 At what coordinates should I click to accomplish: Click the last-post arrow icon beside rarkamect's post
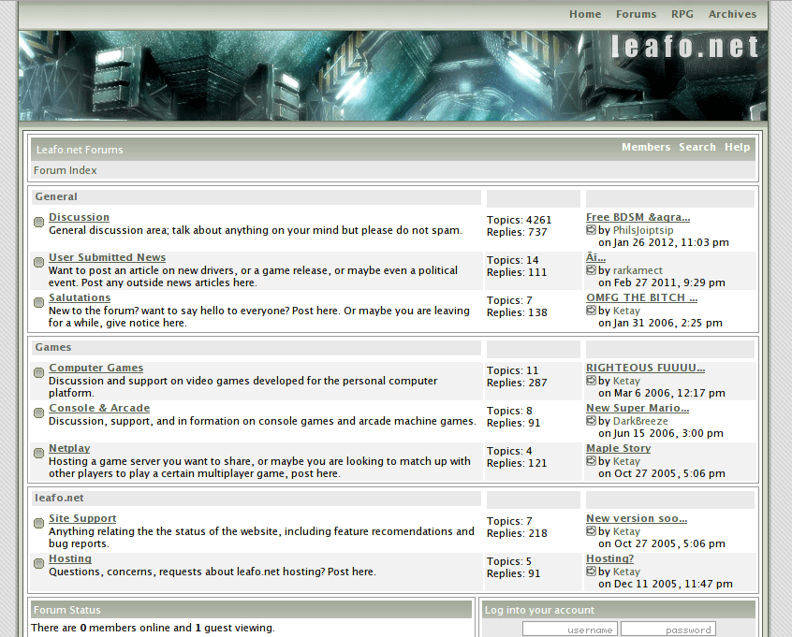point(590,269)
